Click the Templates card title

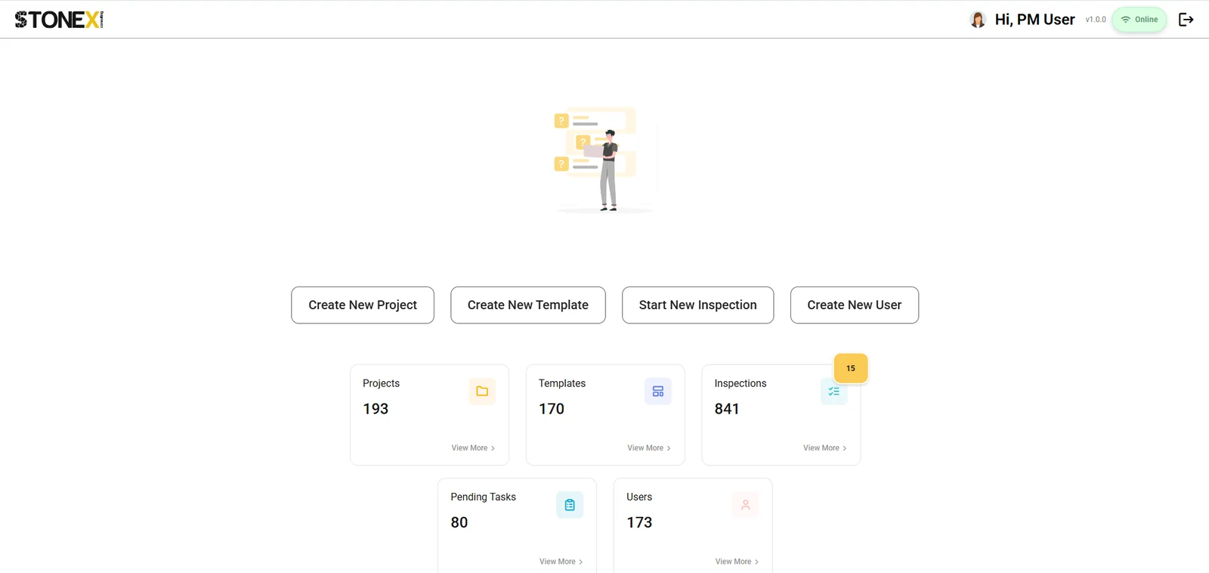(x=562, y=383)
